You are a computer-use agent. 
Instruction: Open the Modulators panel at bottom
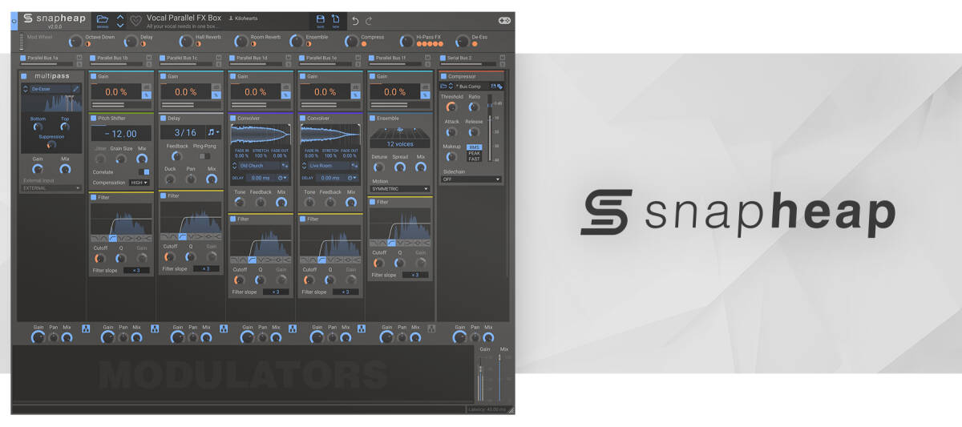tap(243, 375)
